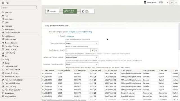Click the T05 Per Name column header
The width and height of the screenshot is (180, 101).
click(65, 70)
